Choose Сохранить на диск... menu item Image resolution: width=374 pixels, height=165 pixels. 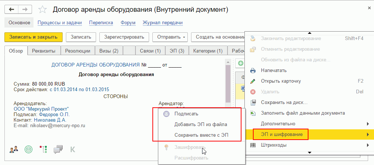(284, 103)
